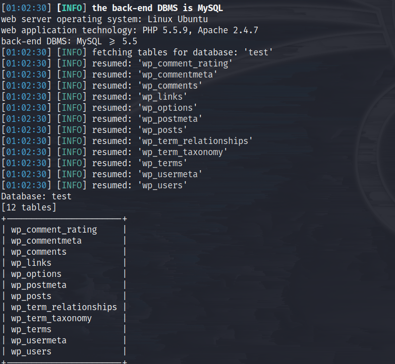Screen dimensions: 395x364
Task: Click wp_usermeta in the table list
Action: (39, 340)
